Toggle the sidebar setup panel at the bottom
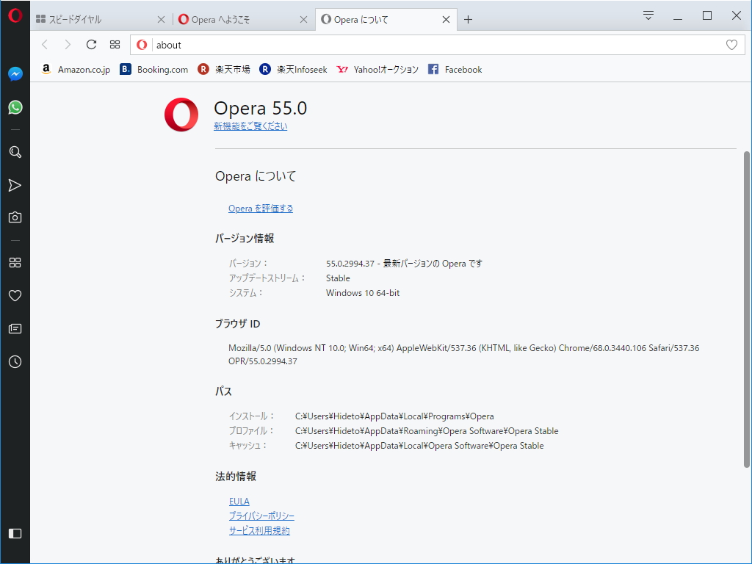This screenshot has height=564, width=752. point(15,534)
